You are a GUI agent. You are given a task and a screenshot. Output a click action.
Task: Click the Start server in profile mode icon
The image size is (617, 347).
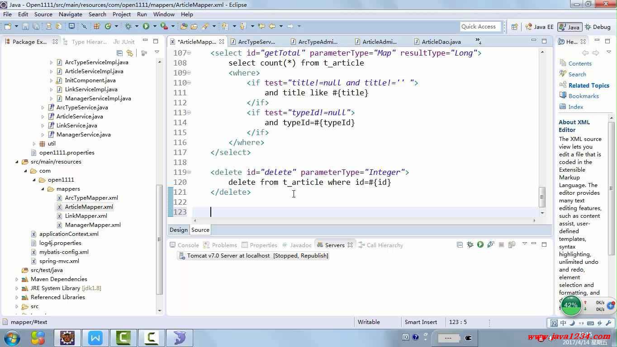(x=491, y=244)
